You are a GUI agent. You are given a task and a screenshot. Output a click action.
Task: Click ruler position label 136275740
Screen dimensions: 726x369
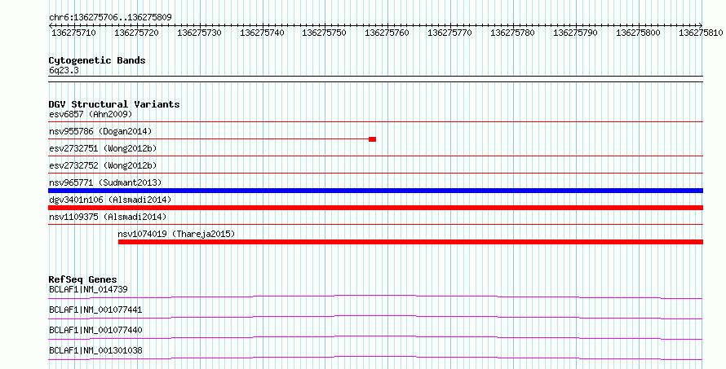(262, 33)
